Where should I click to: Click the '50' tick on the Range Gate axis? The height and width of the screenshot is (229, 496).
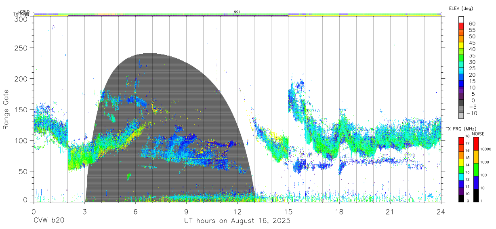point(22,171)
